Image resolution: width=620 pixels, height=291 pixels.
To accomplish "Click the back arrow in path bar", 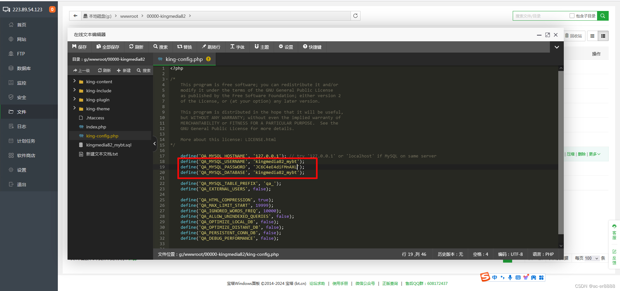I will click(x=75, y=16).
